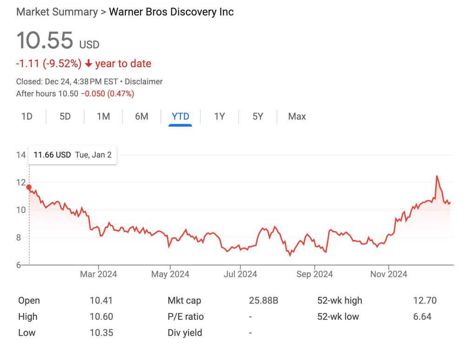This screenshot has height=346, width=476.
Task: Click the Nov 2024 axis label
Action: [389, 274]
